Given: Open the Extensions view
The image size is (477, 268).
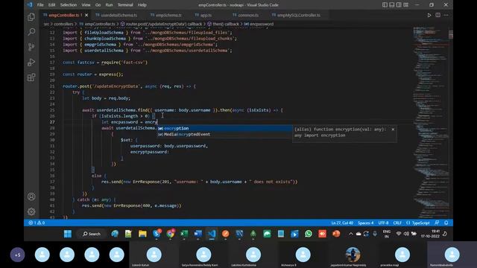Looking at the screenshot, I should pyautogui.click(x=31, y=77).
